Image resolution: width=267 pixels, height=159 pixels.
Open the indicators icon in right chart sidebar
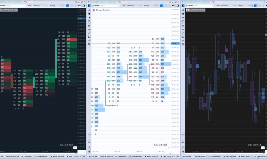click(183, 10)
